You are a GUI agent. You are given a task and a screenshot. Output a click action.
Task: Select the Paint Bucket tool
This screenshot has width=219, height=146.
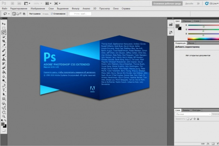4,72
